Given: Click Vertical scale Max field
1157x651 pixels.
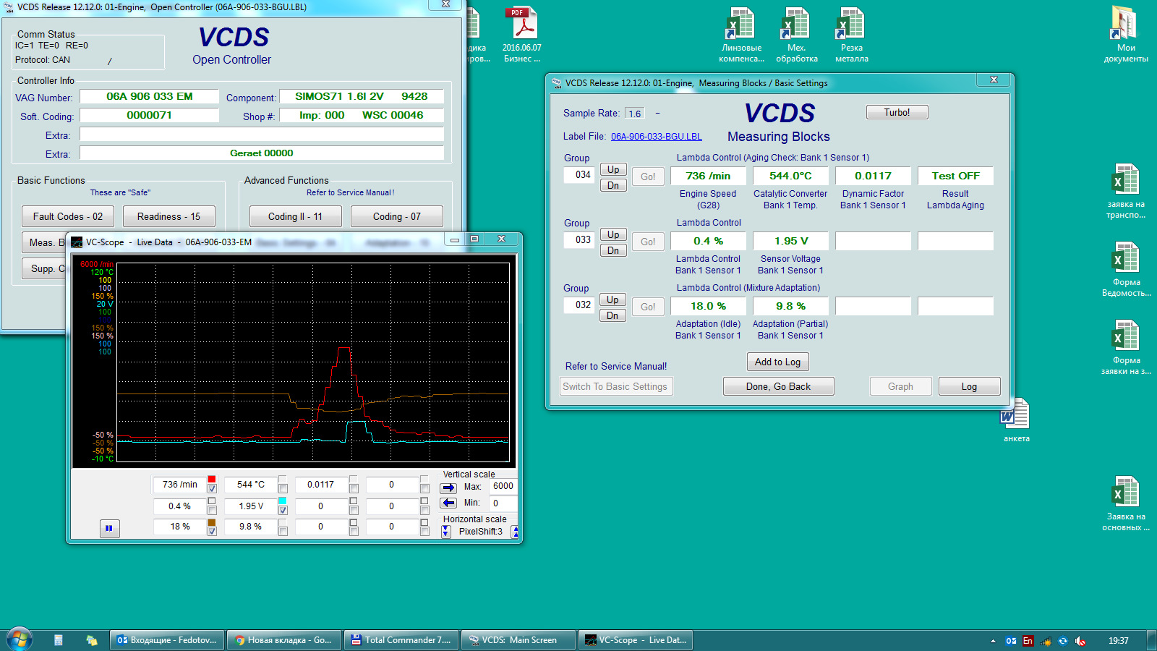Looking at the screenshot, I should click(x=503, y=486).
